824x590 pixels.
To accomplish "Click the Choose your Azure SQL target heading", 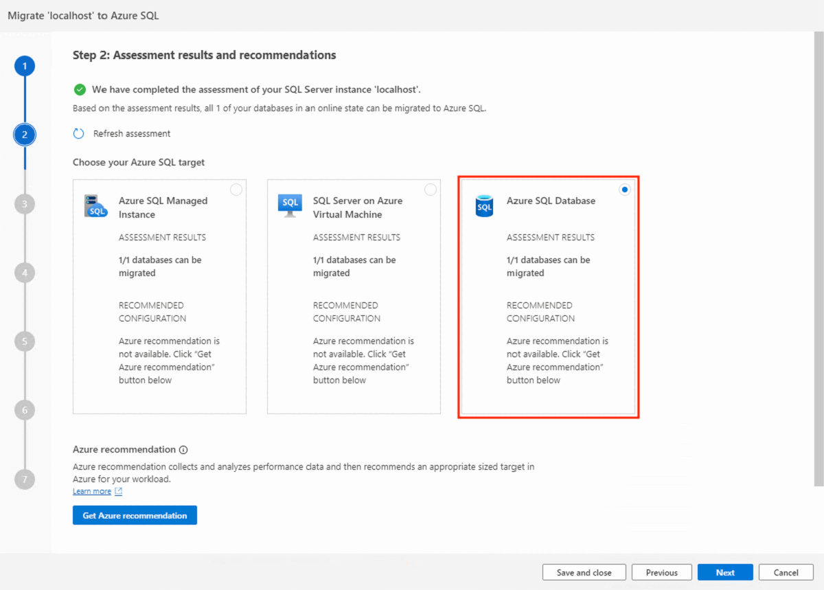I will 139,163.
